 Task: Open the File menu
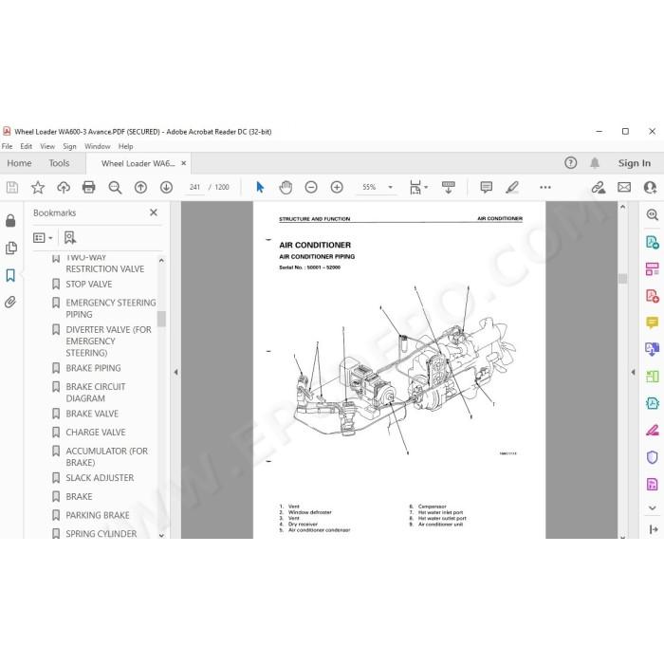pos(8,146)
